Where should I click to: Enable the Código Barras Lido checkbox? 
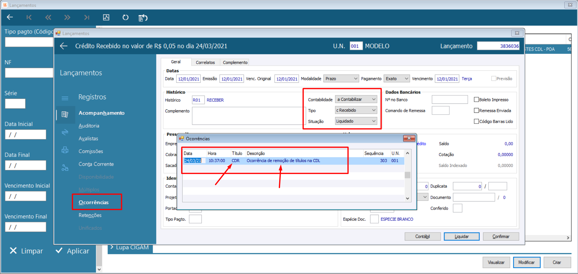(x=476, y=121)
